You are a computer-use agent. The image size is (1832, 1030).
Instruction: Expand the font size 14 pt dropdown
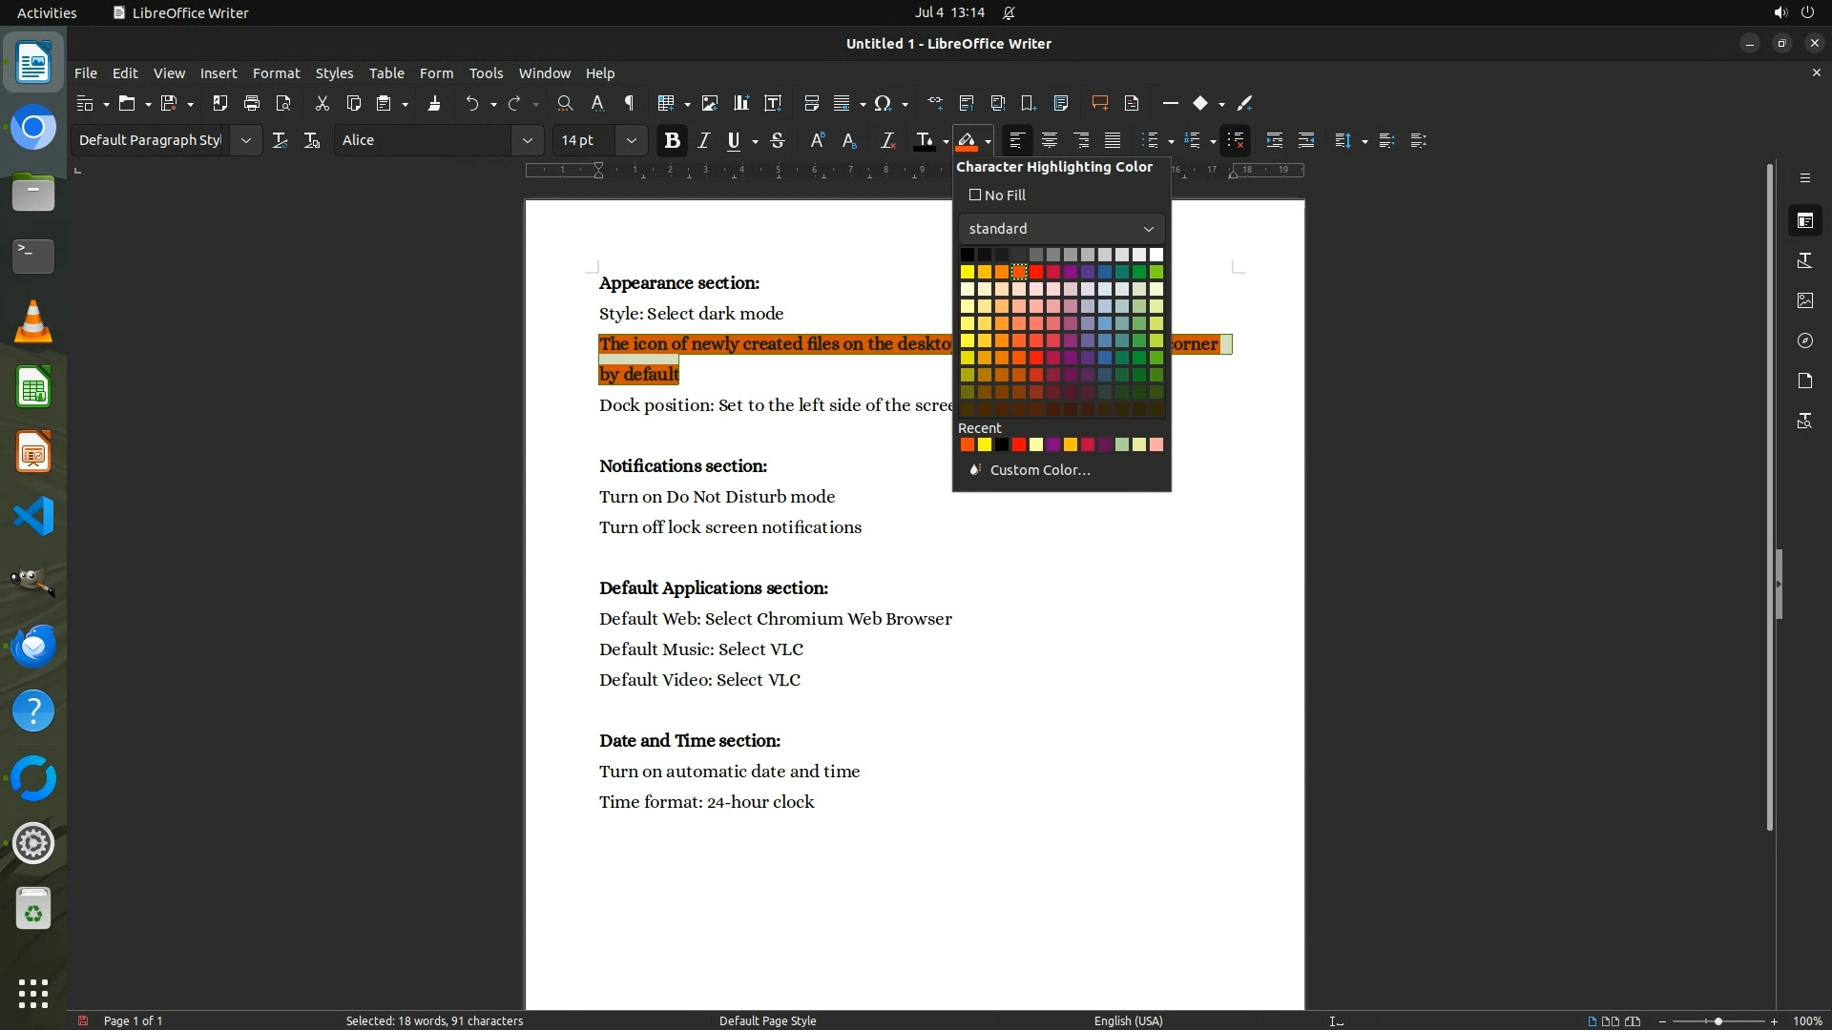(631, 140)
